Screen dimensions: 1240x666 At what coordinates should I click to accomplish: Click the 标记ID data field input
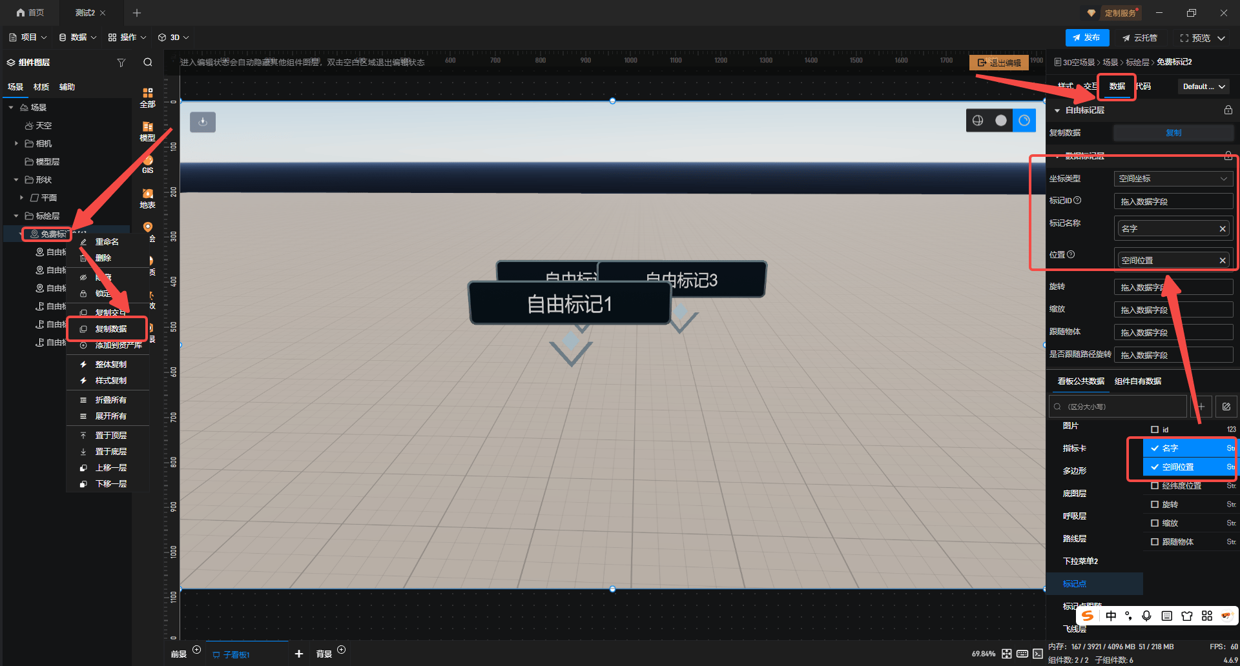click(x=1173, y=202)
